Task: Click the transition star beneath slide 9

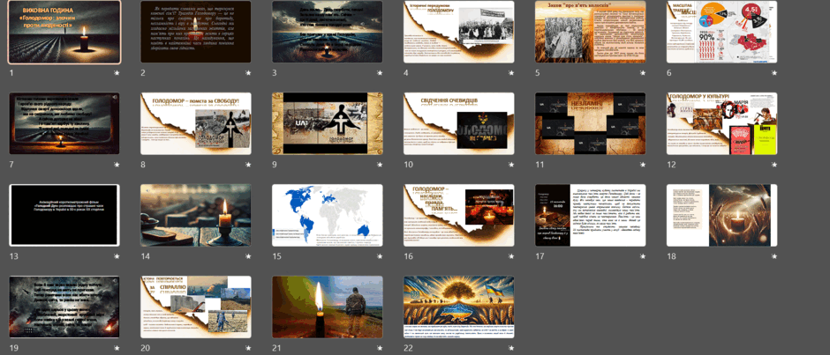Action: [x=379, y=165]
